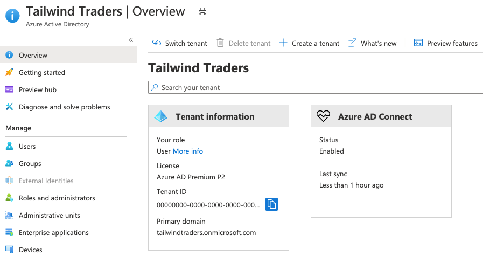Select Switch tenant label in toolbar
This screenshot has height=256, width=483.
click(x=186, y=44)
